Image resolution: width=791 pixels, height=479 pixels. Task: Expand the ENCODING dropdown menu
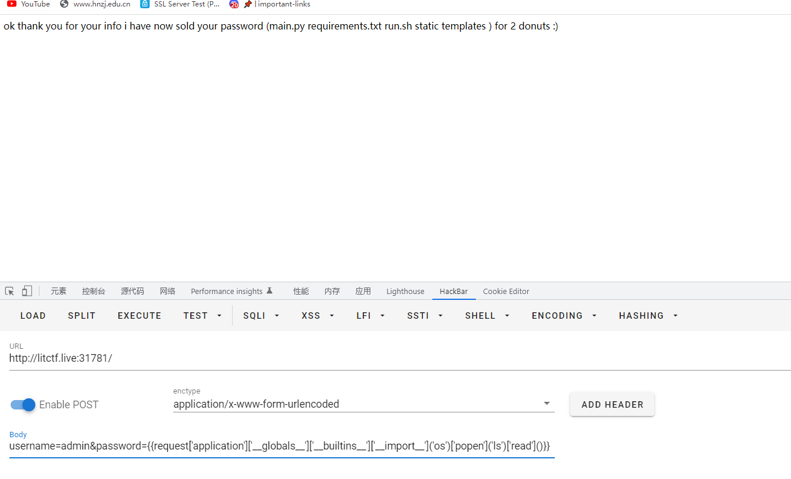[x=564, y=316]
